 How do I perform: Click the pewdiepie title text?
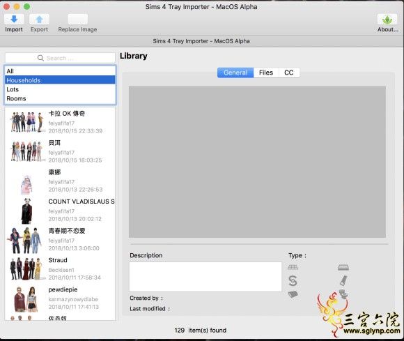tap(63, 289)
